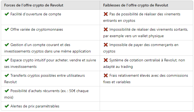The image size is (194, 112).
Task: Click the red cross beside Impossible de payer des commerçants
Action: pyautogui.click(x=106, y=45)
